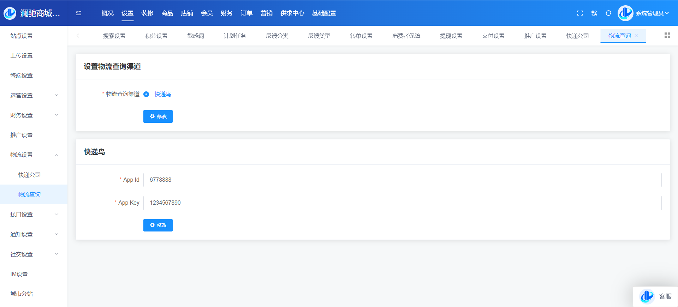The height and width of the screenshot is (307, 678).
Task: Click the 澜驰商城 logo
Action: [10, 13]
